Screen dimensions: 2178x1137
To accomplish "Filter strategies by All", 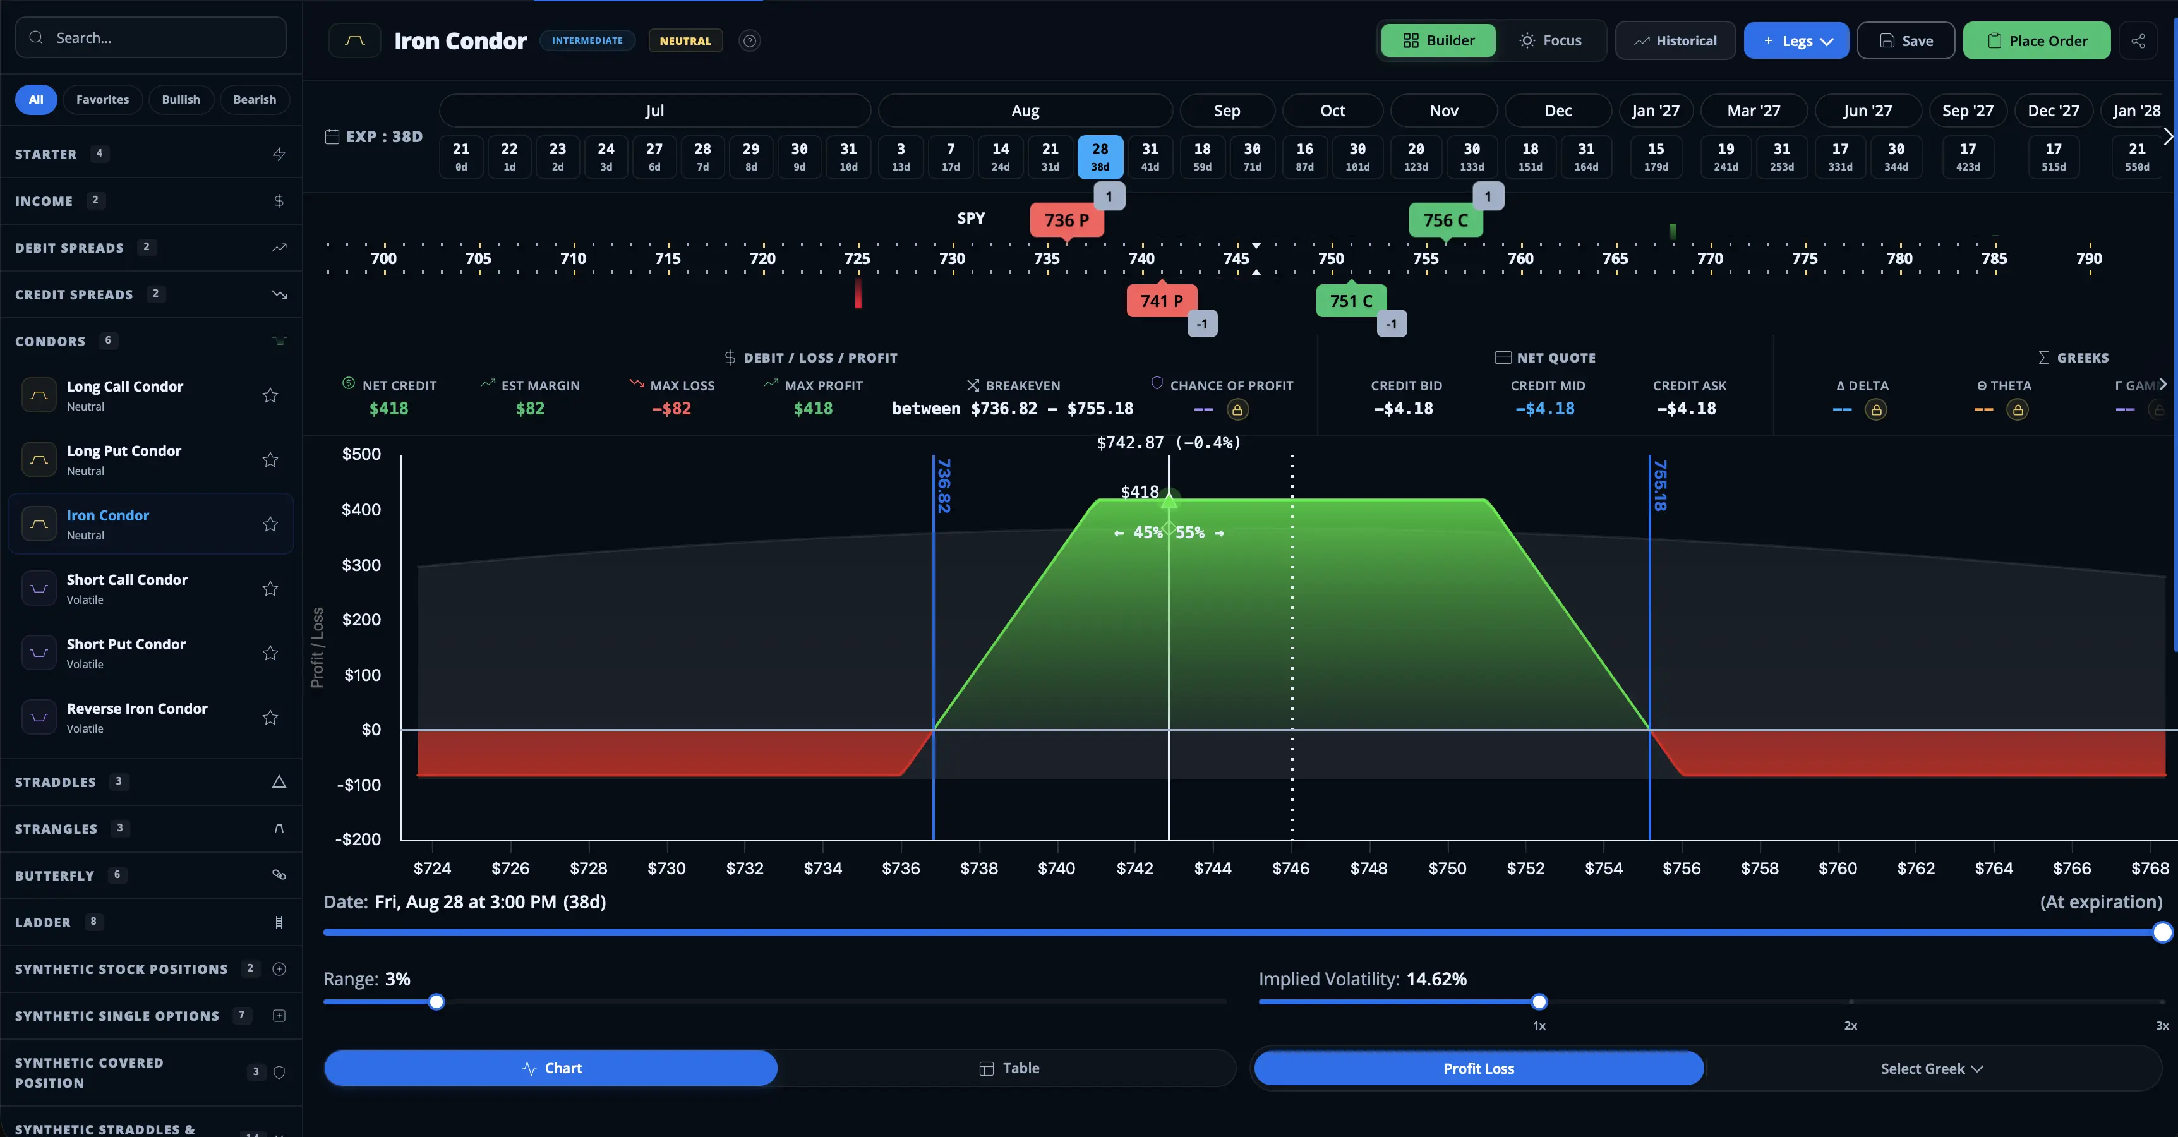I will [x=35, y=100].
